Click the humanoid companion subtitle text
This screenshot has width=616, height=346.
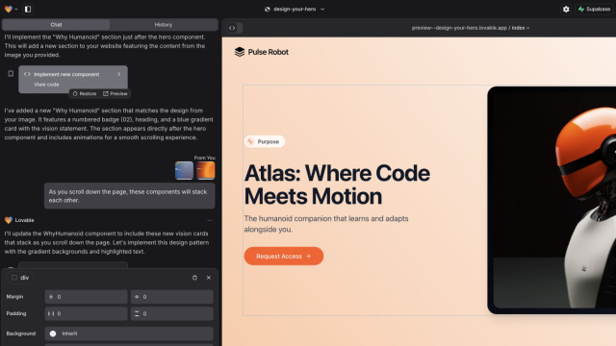tap(326, 224)
